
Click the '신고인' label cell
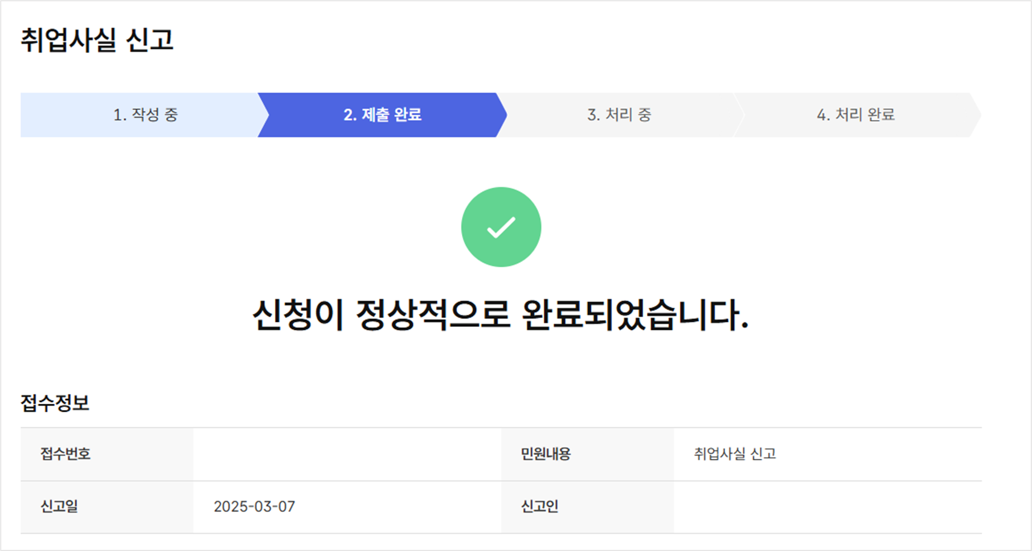587,507
